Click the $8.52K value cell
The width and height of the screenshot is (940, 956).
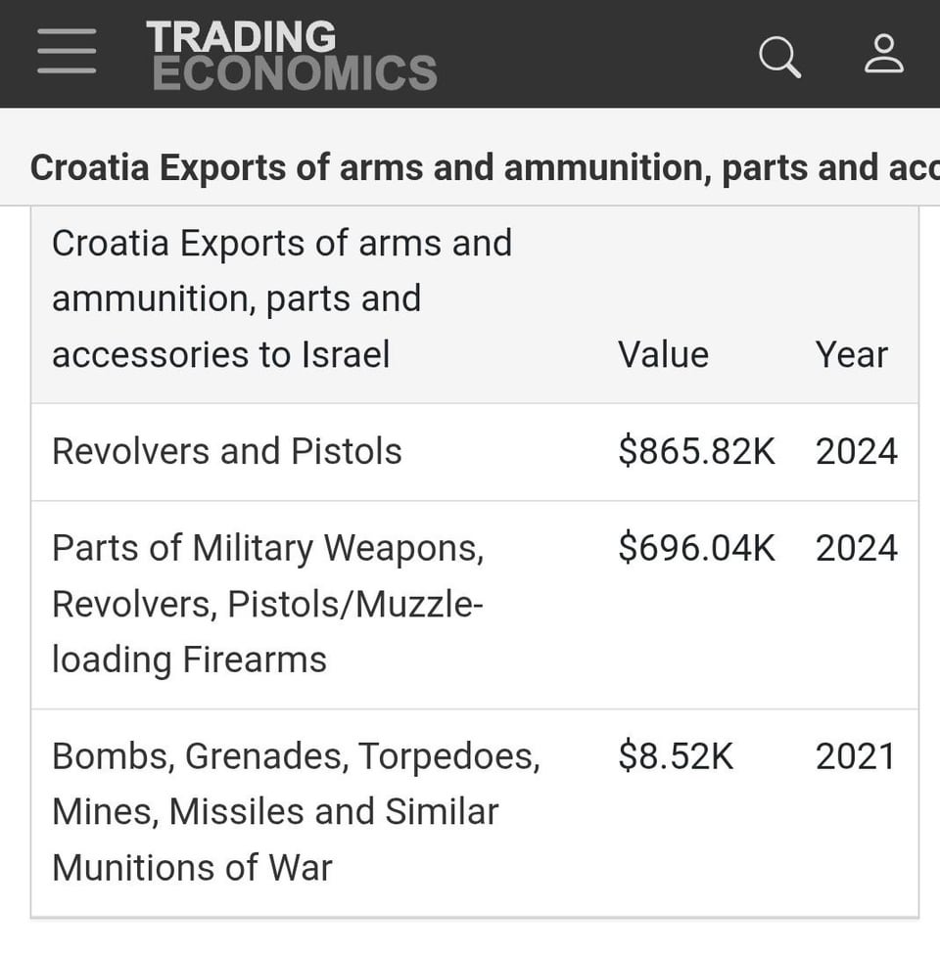click(x=676, y=756)
